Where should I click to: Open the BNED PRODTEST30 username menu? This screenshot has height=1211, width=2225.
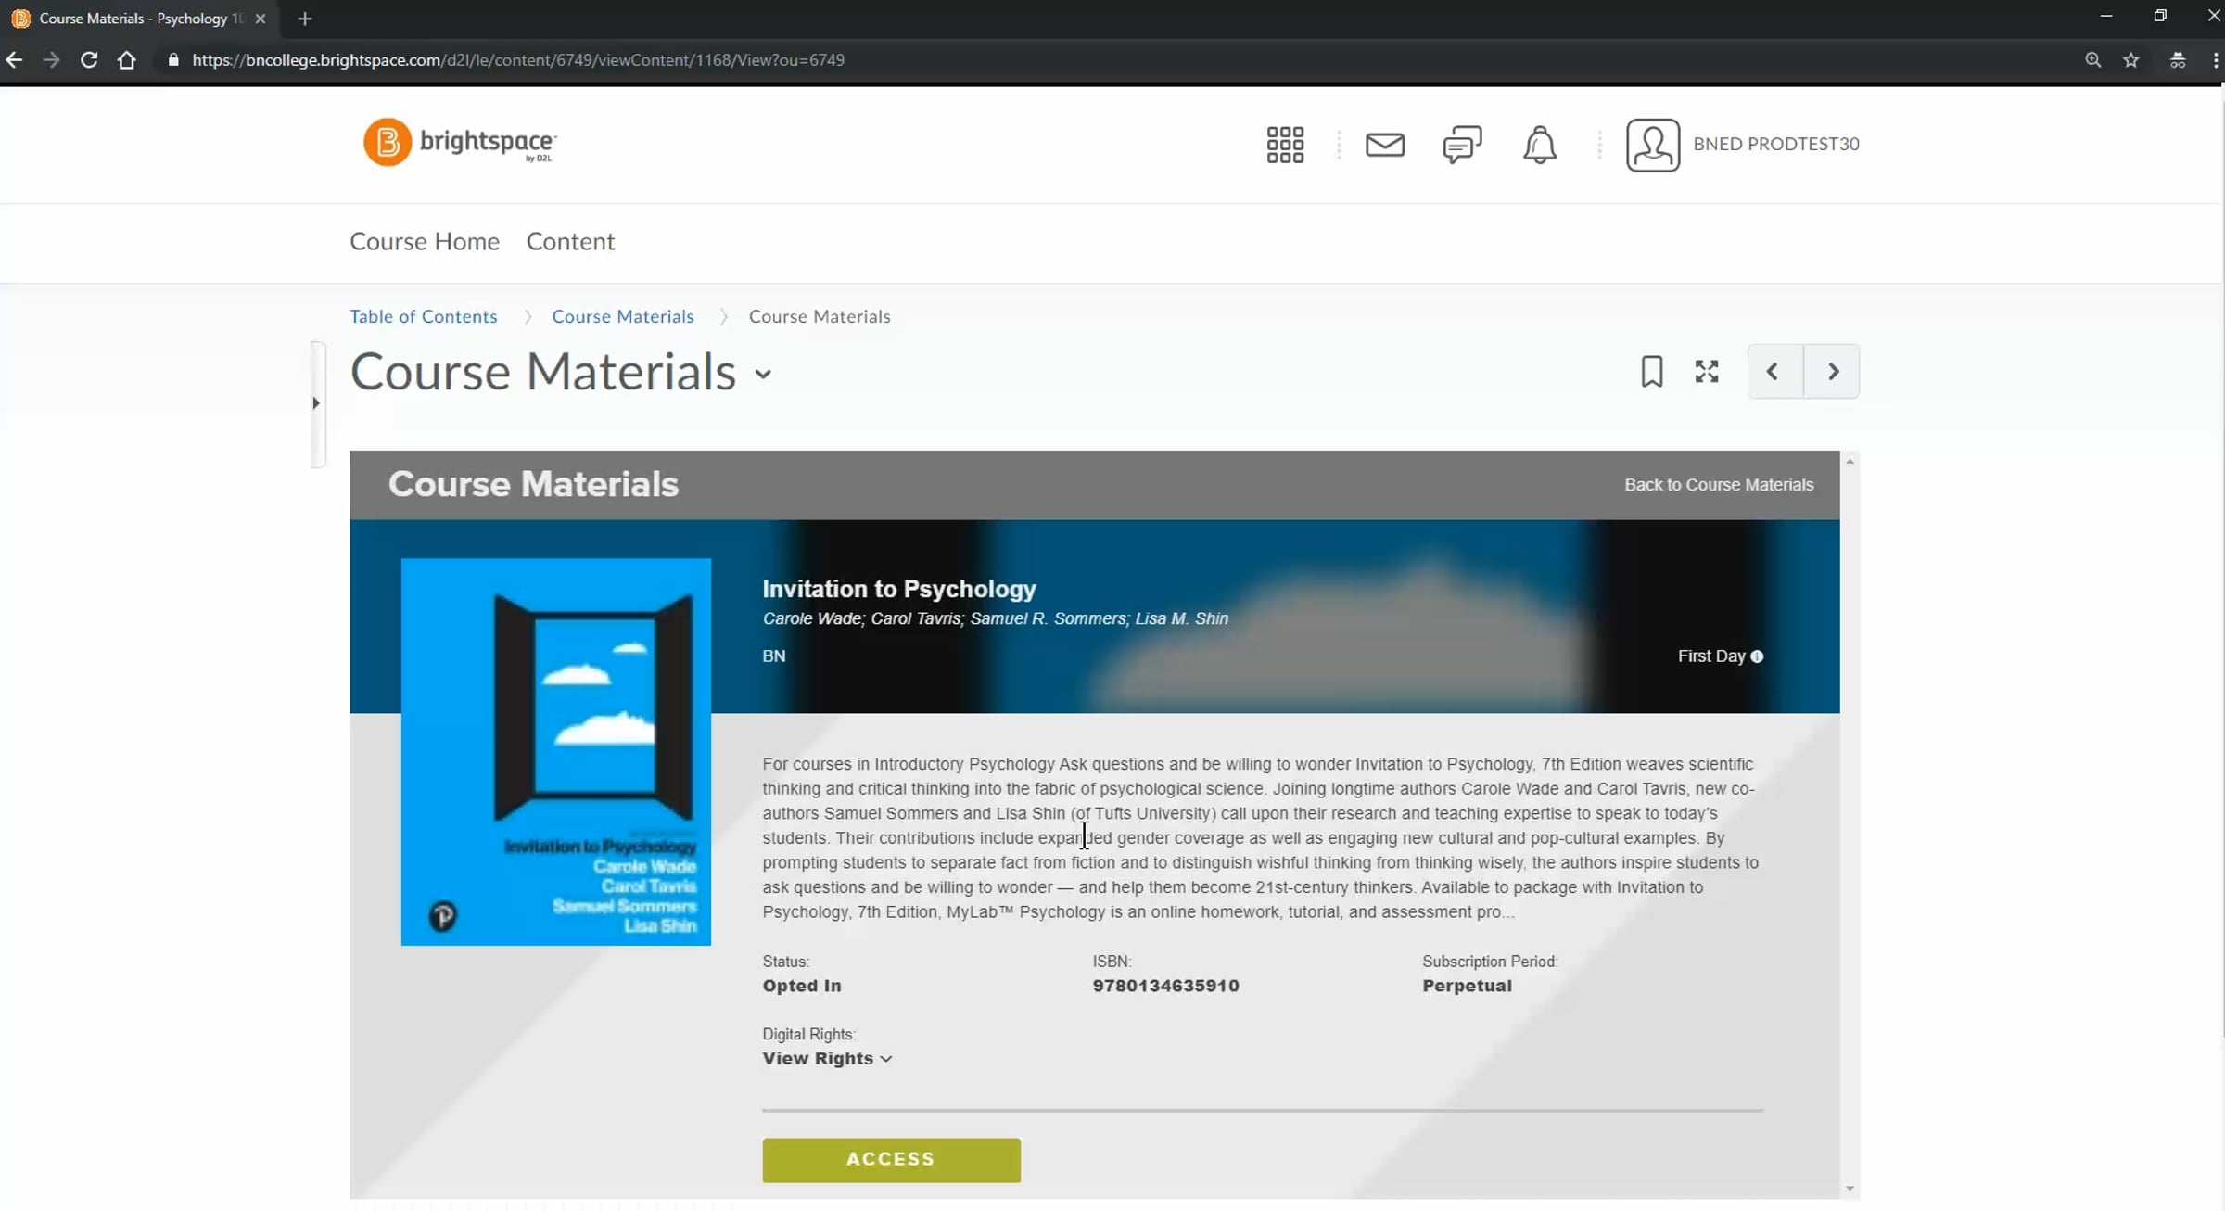click(1775, 144)
